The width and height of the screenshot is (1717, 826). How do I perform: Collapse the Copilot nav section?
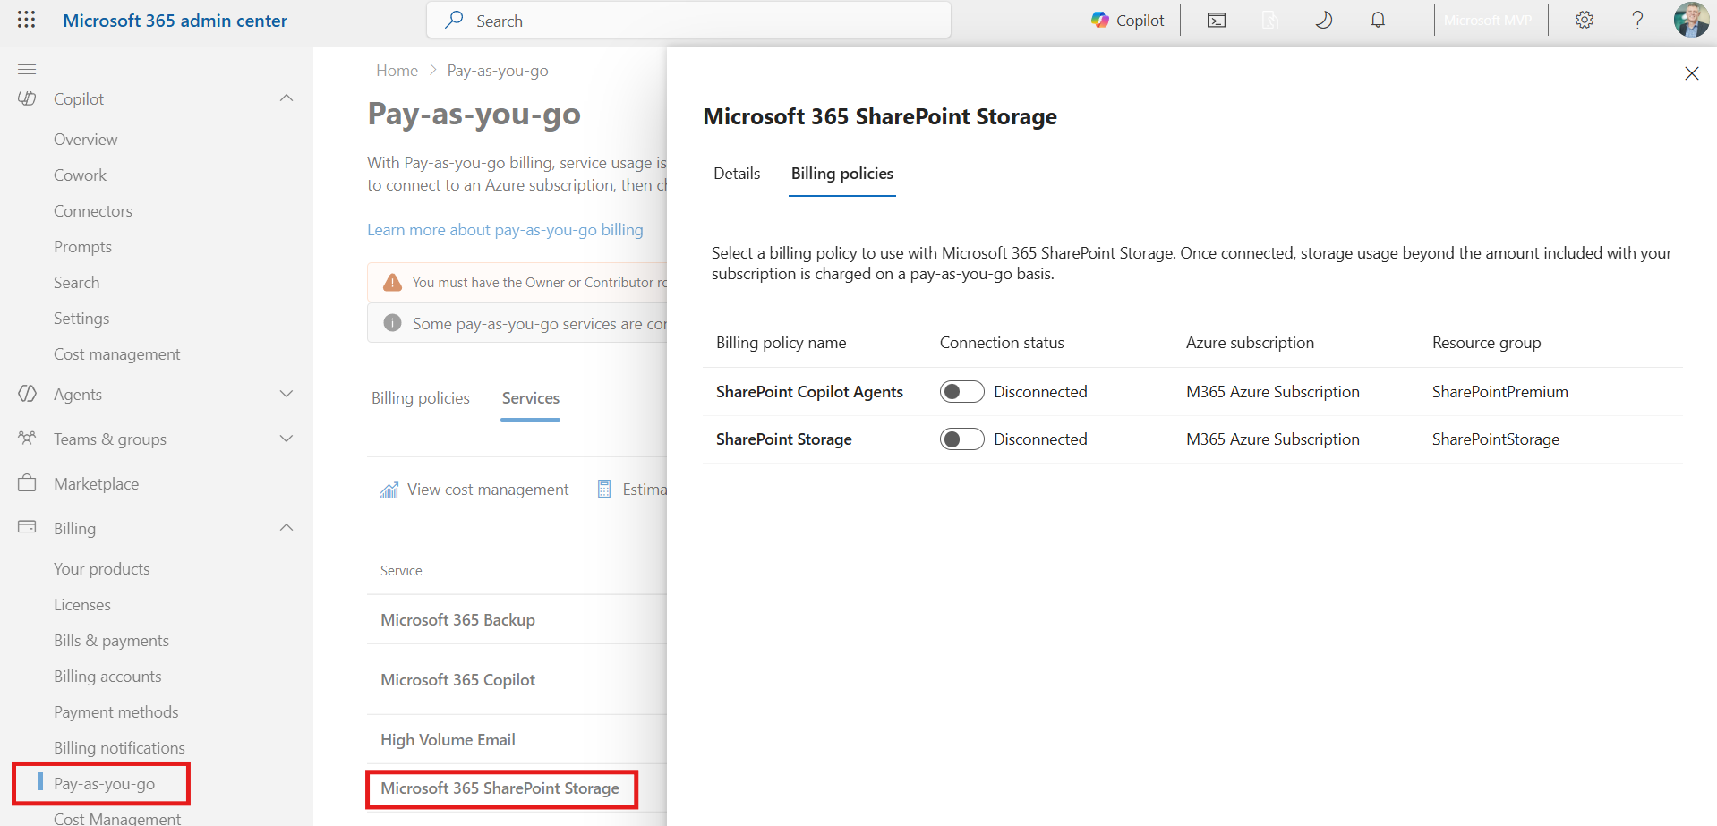coord(286,98)
